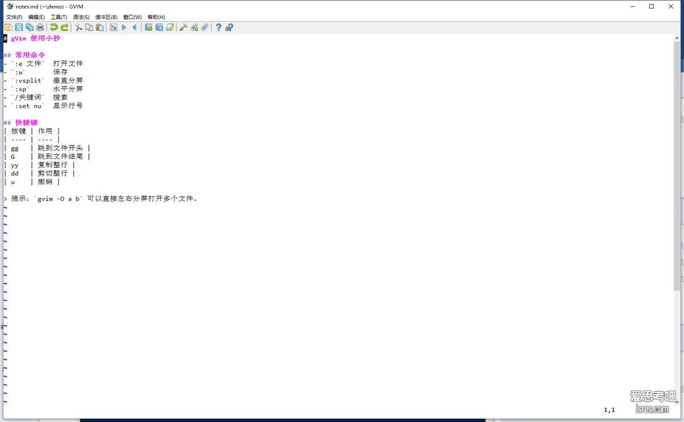684x422 pixels.
Task: Open the Find and Replace tool
Action: (113, 27)
